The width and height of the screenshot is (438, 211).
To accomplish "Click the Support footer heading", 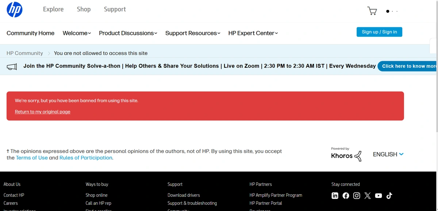I will tap(175, 184).
